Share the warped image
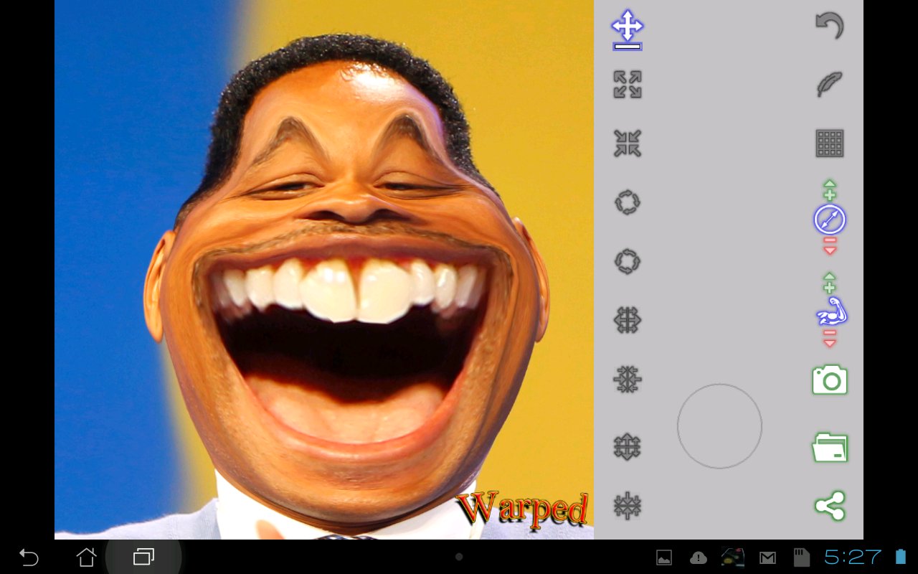Viewport: 918px width, 574px height. (830, 504)
